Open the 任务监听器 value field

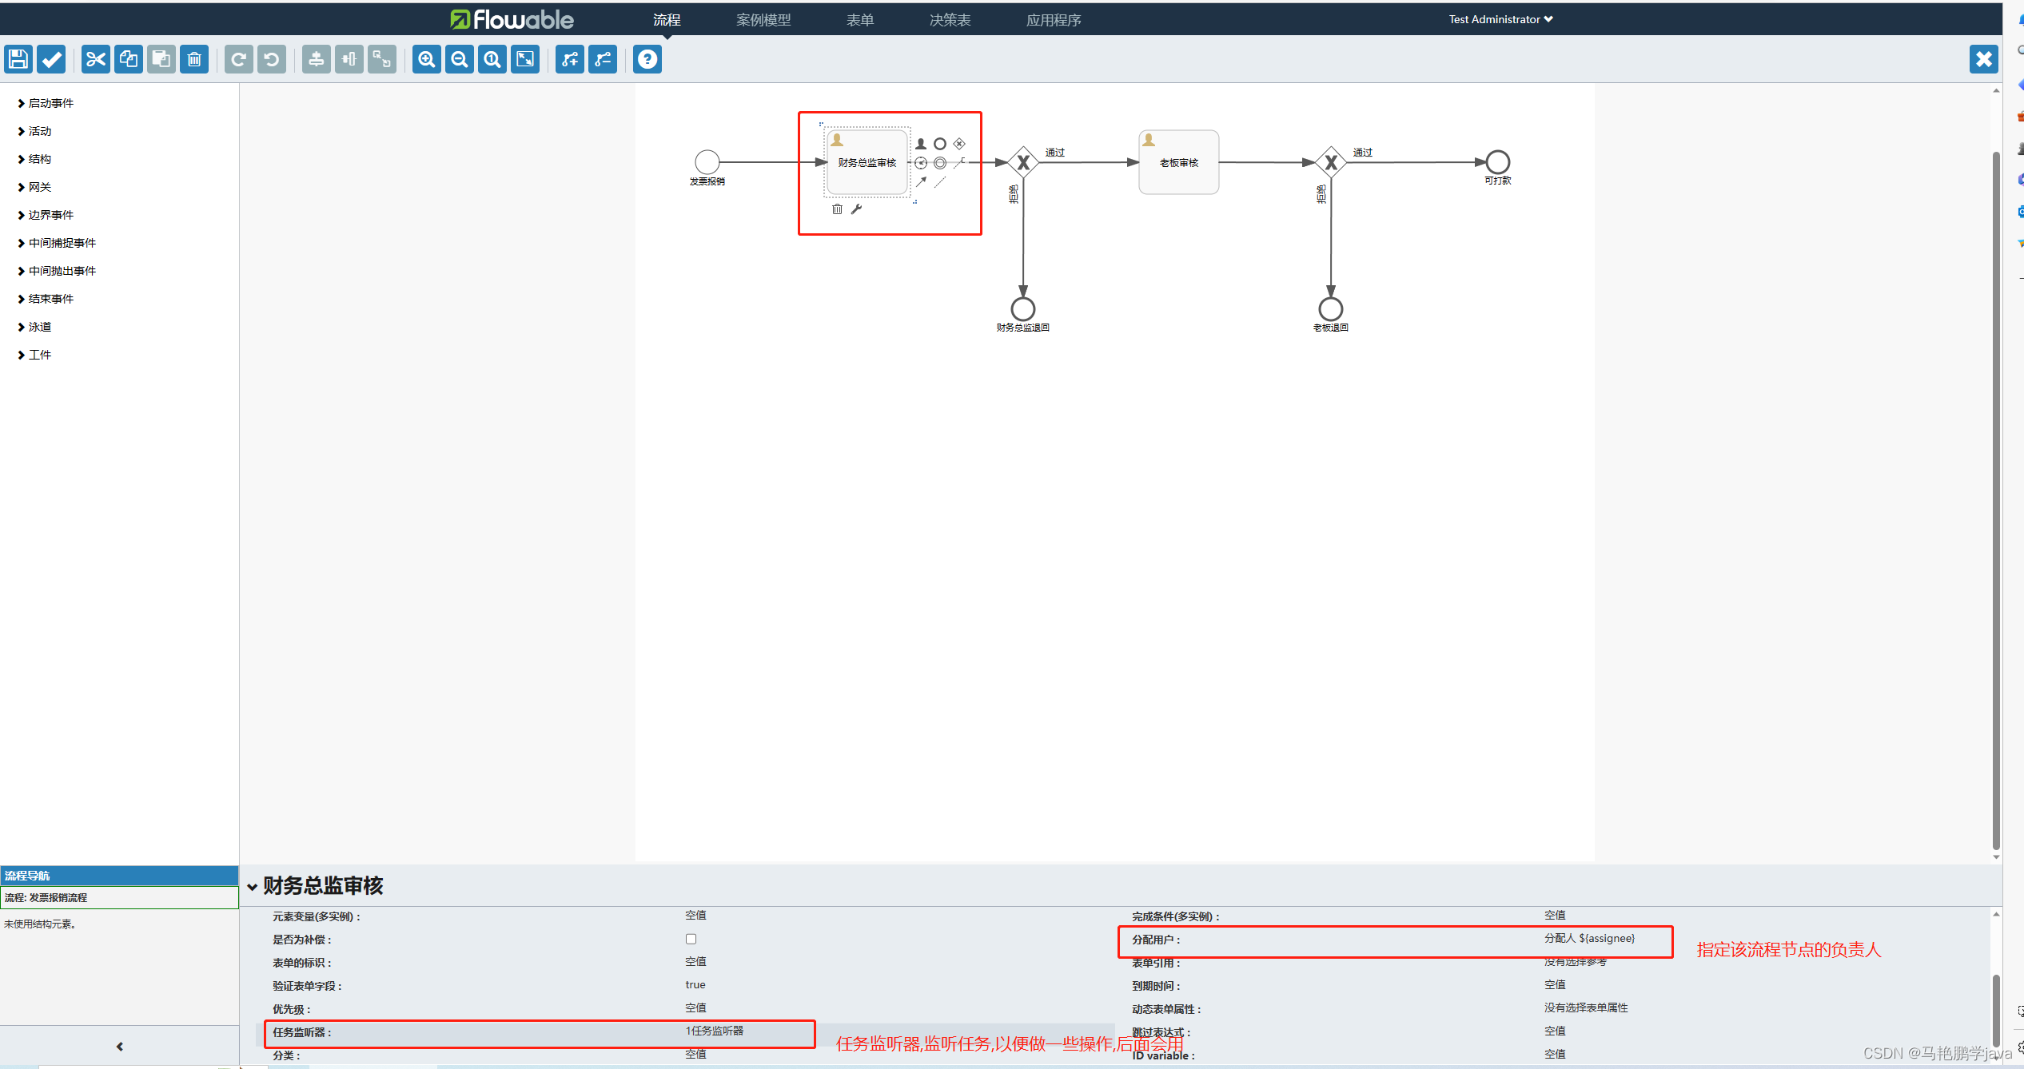(x=715, y=1031)
